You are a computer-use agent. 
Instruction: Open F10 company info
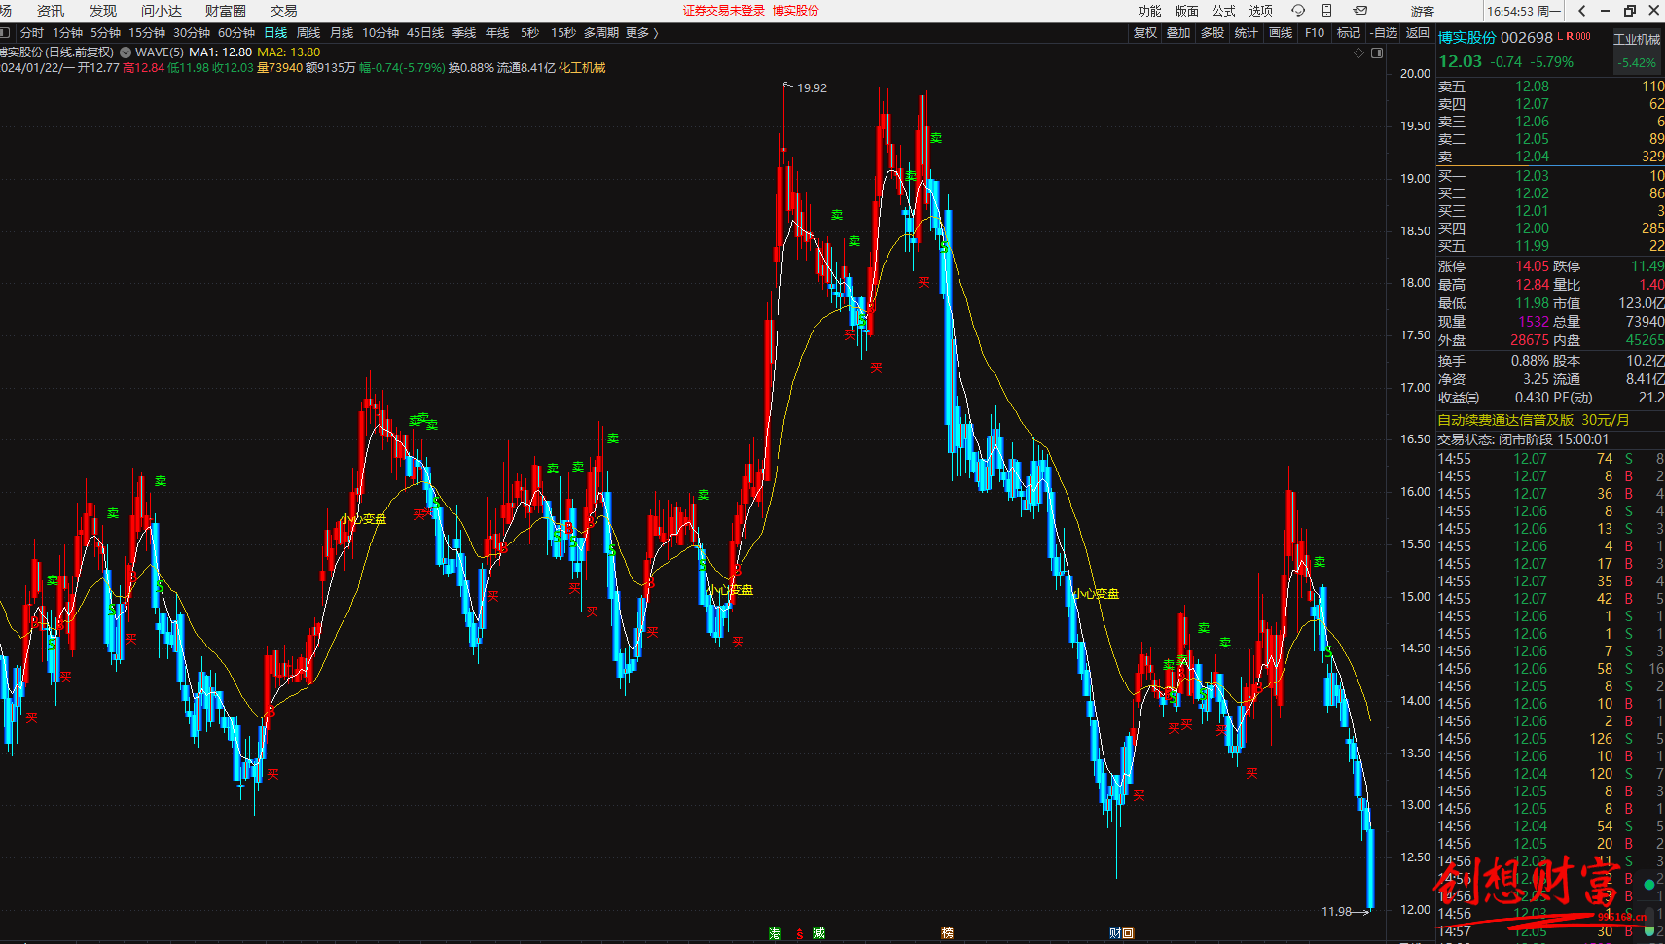[x=1315, y=33]
